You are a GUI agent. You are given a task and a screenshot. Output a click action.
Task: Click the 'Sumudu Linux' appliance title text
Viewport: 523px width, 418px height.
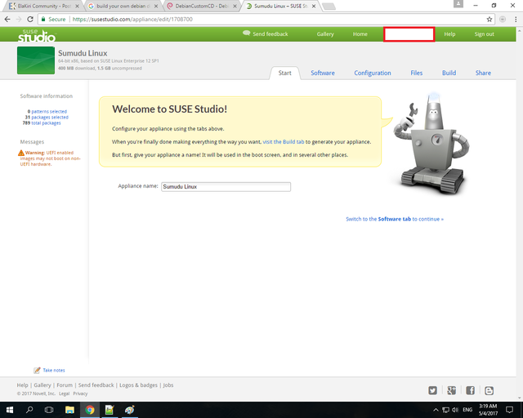point(83,53)
